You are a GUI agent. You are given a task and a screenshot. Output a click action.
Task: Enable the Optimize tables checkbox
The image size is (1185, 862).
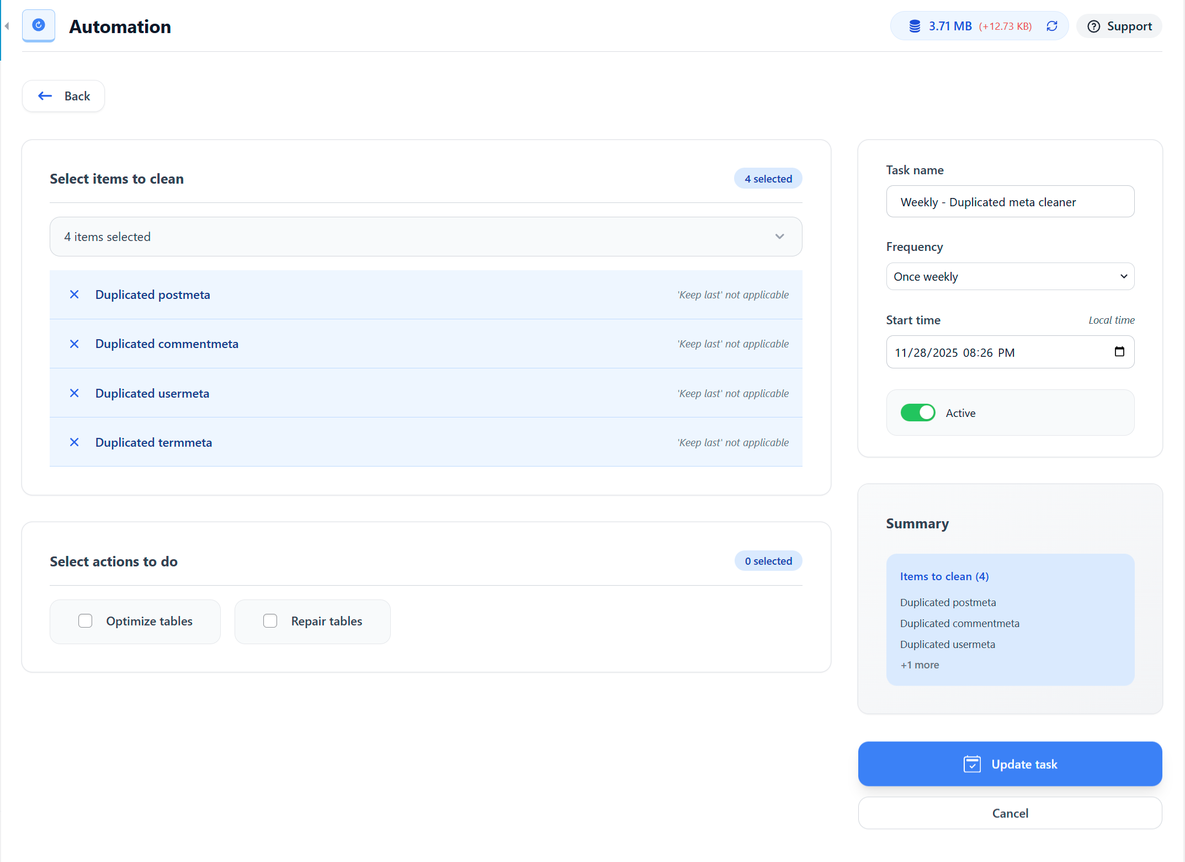coord(86,621)
